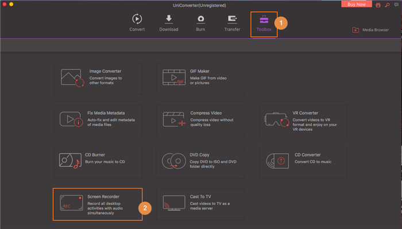Click 'Cast videos to TV' description

tap(210, 206)
